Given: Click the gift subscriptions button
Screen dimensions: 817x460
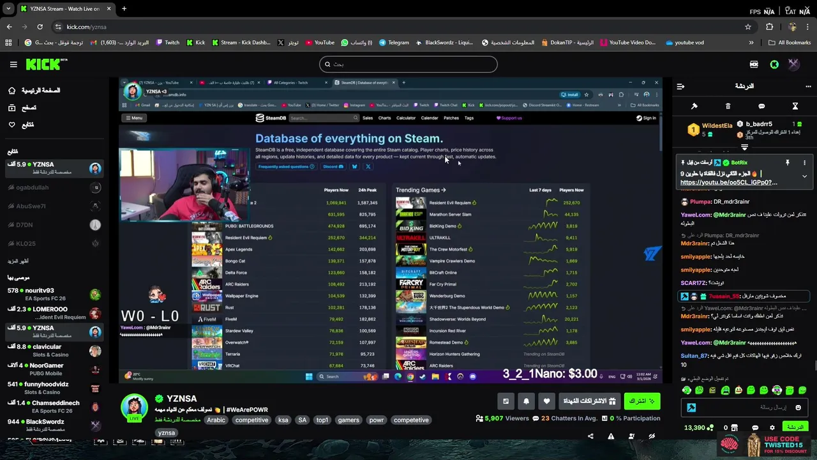Looking at the screenshot, I should (588, 401).
